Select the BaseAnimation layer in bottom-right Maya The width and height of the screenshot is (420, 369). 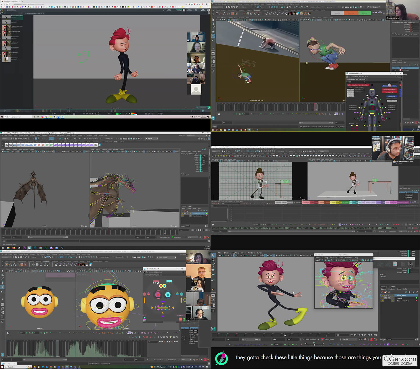click(x=403, y=301)
